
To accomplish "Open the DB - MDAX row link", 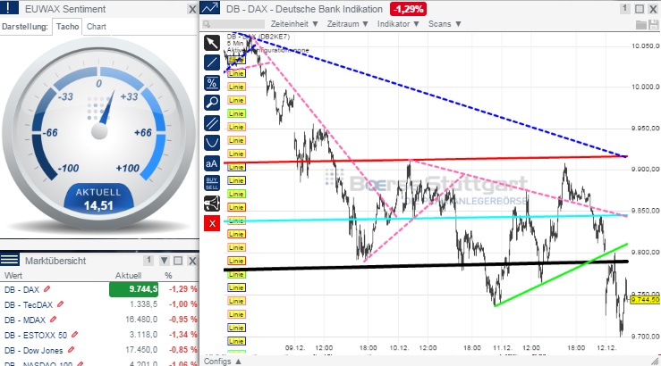I will tap(25, 320).
